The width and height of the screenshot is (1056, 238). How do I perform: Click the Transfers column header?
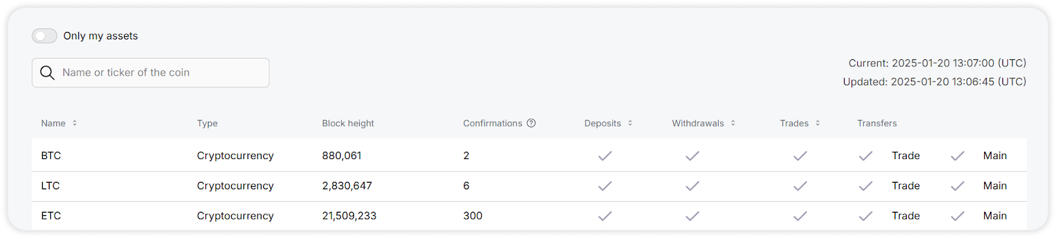click(x=876, y=124)
